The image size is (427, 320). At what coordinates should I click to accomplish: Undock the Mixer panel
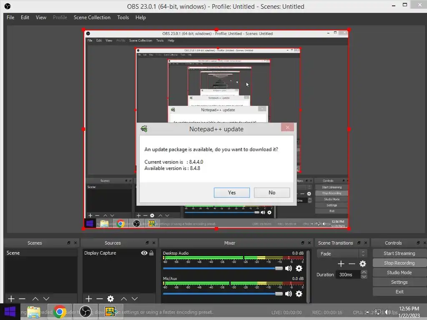(303, 243)
